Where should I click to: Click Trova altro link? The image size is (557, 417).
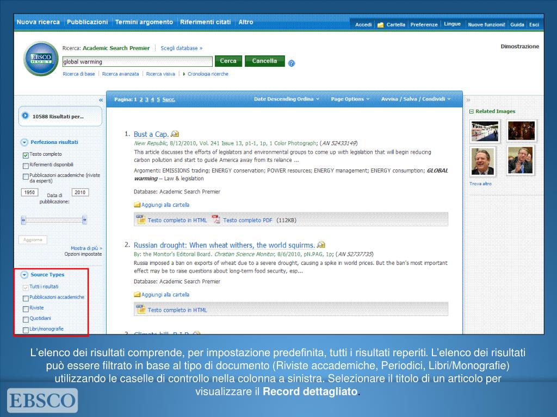click(x=481, y=184)
